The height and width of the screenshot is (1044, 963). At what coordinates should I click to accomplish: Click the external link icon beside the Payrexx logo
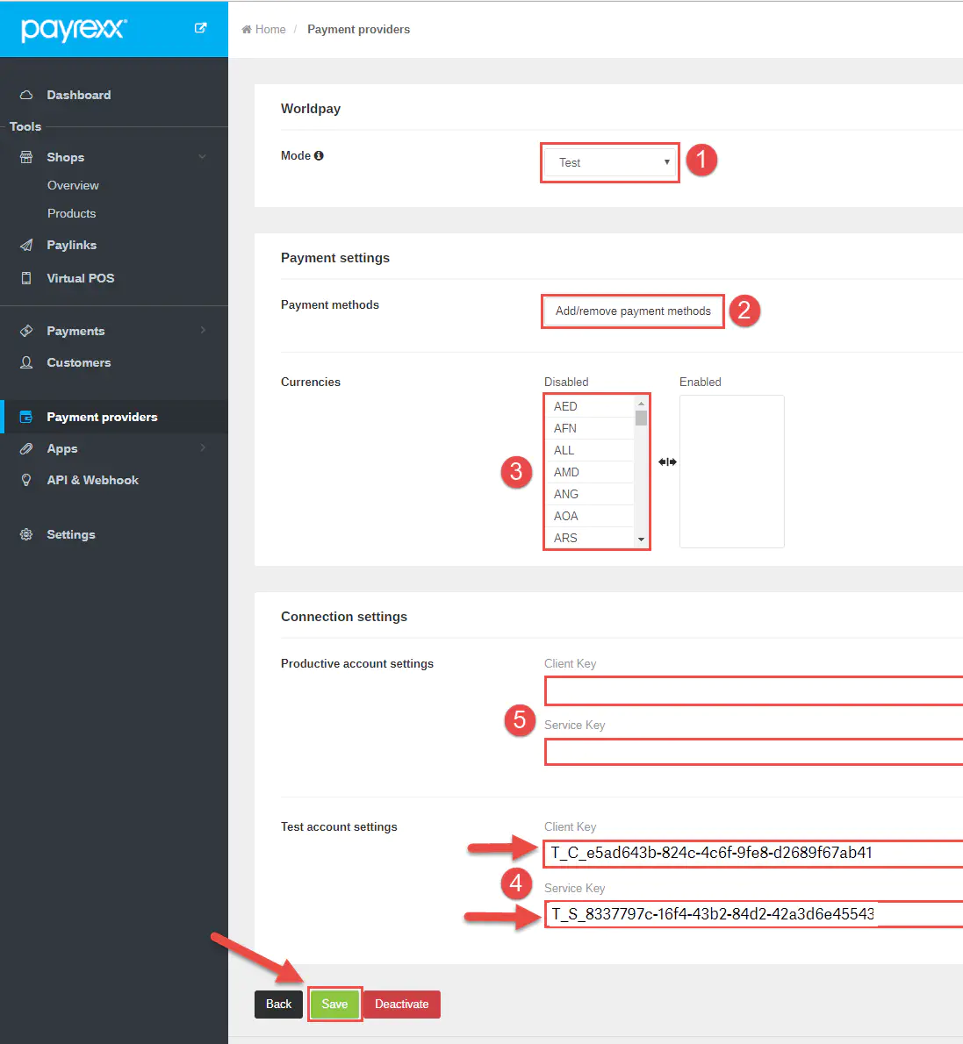(x=200, y=28)
